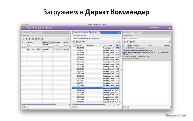This screenshot has width=193, height=121.
Task: Click the first icon in ad groups toolbar
Action: [x=74, y=42]
